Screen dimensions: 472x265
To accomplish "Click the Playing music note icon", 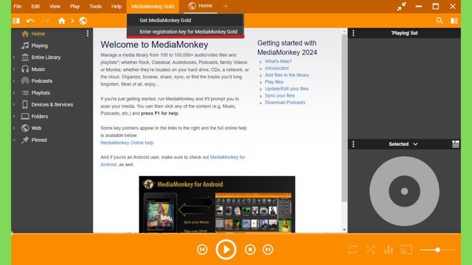I will [x=25, y=46].
